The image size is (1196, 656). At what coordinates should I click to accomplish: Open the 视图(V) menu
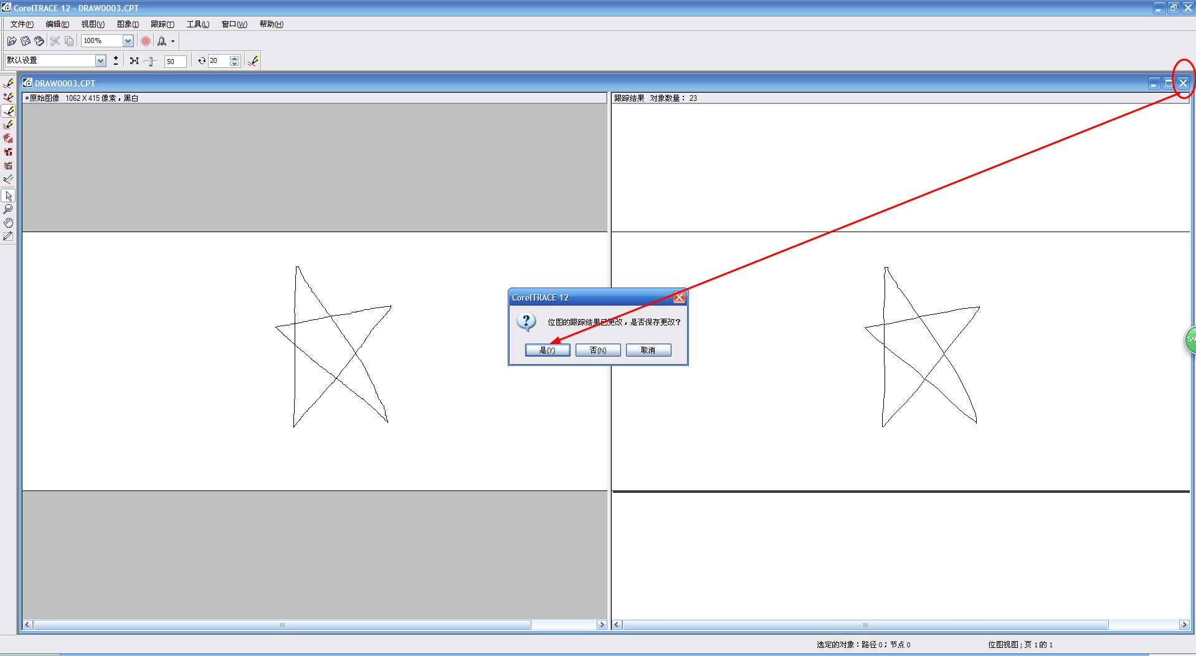93,24
